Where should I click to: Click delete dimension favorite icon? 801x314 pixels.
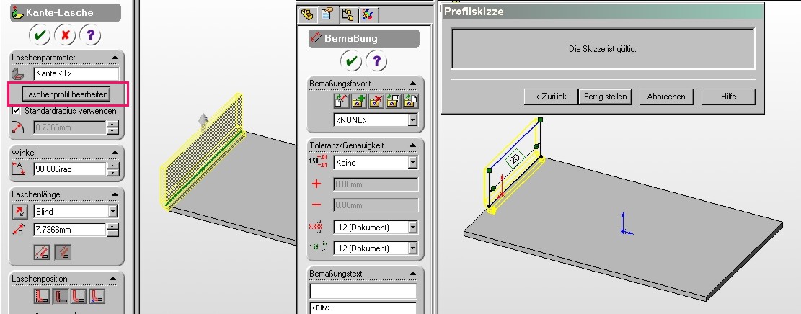[x=376, y=101]
